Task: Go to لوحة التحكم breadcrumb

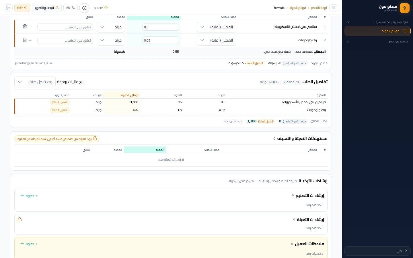Action: [x=319, y=8]
